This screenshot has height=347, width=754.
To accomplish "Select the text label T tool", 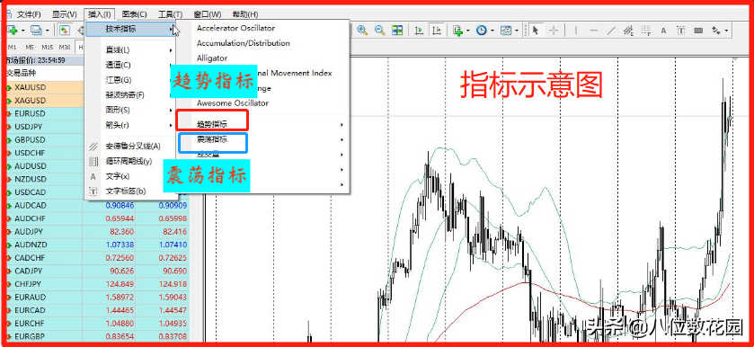I will [x=681, y=31].
